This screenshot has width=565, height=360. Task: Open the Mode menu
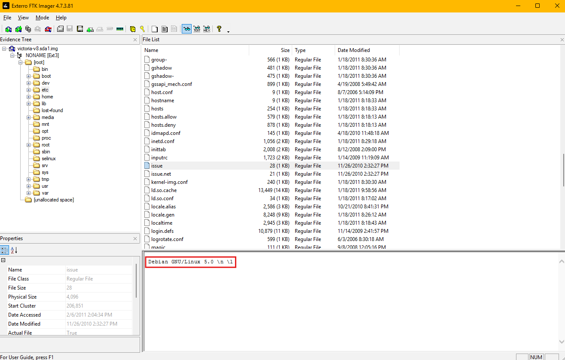(x=42, y=18)
